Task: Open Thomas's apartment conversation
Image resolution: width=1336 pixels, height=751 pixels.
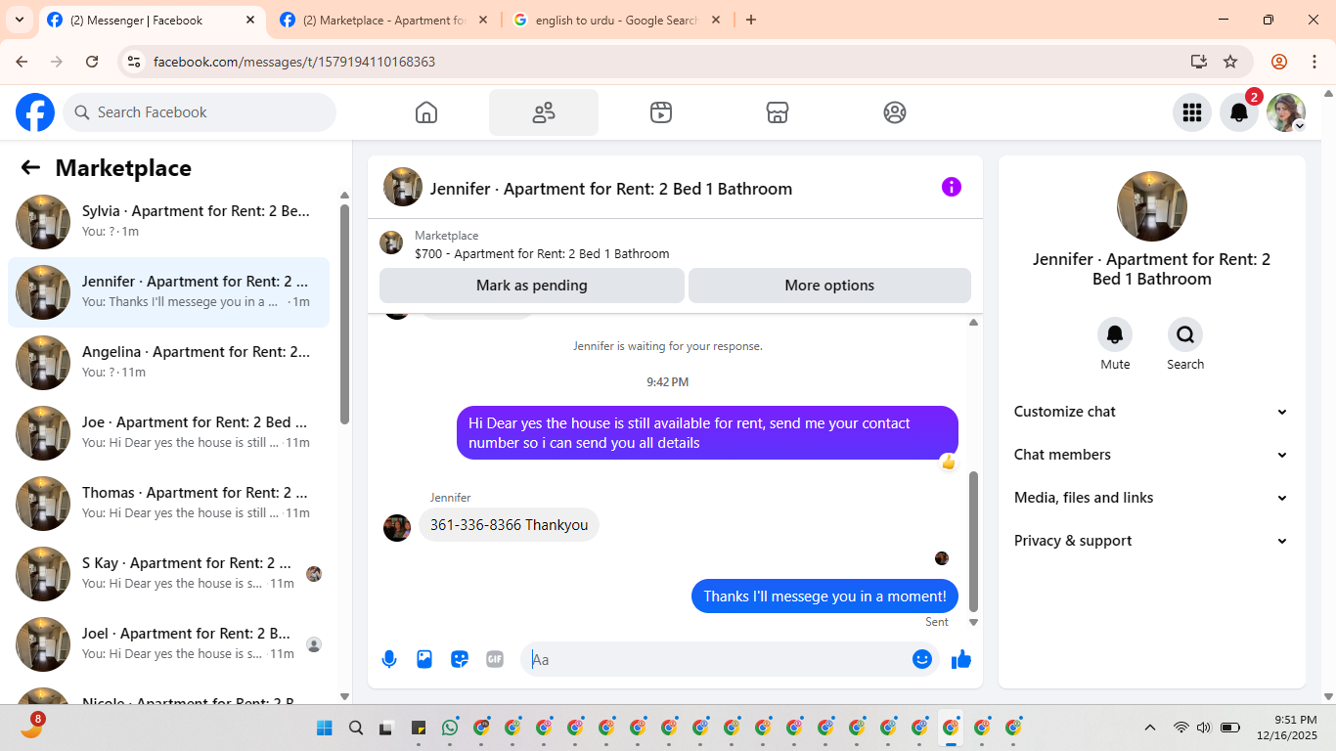Action: 168,504
